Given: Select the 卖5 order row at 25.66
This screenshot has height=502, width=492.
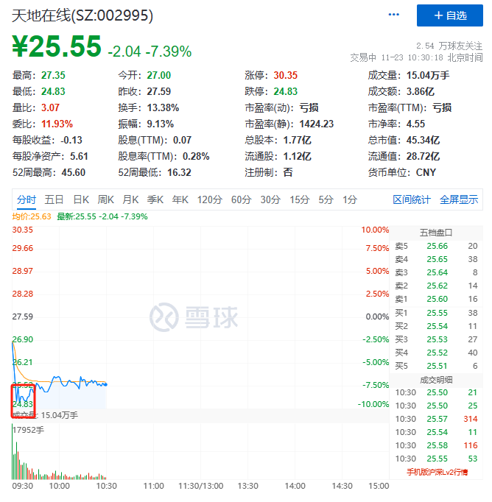Looking at the screenshot, I should point(436,246).
